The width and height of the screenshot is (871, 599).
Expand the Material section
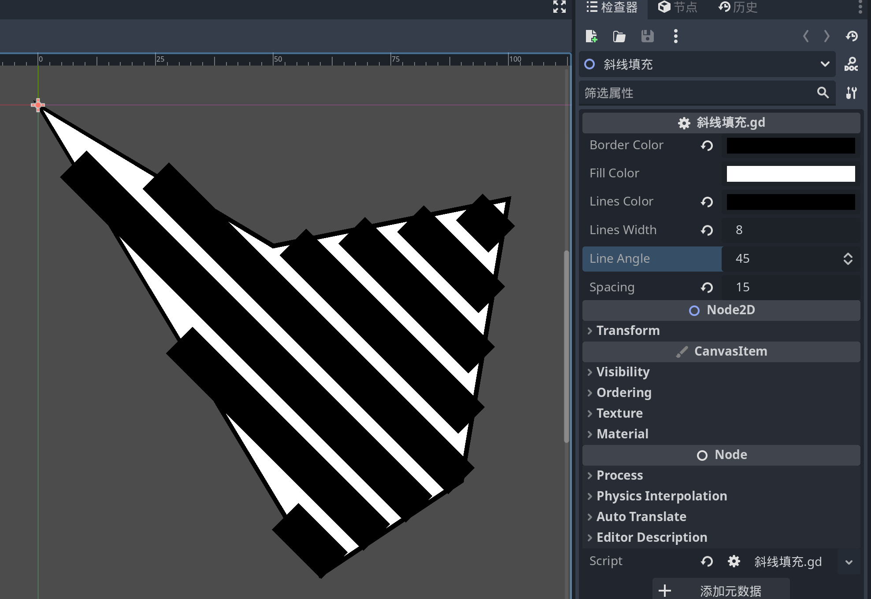point(721,434)
